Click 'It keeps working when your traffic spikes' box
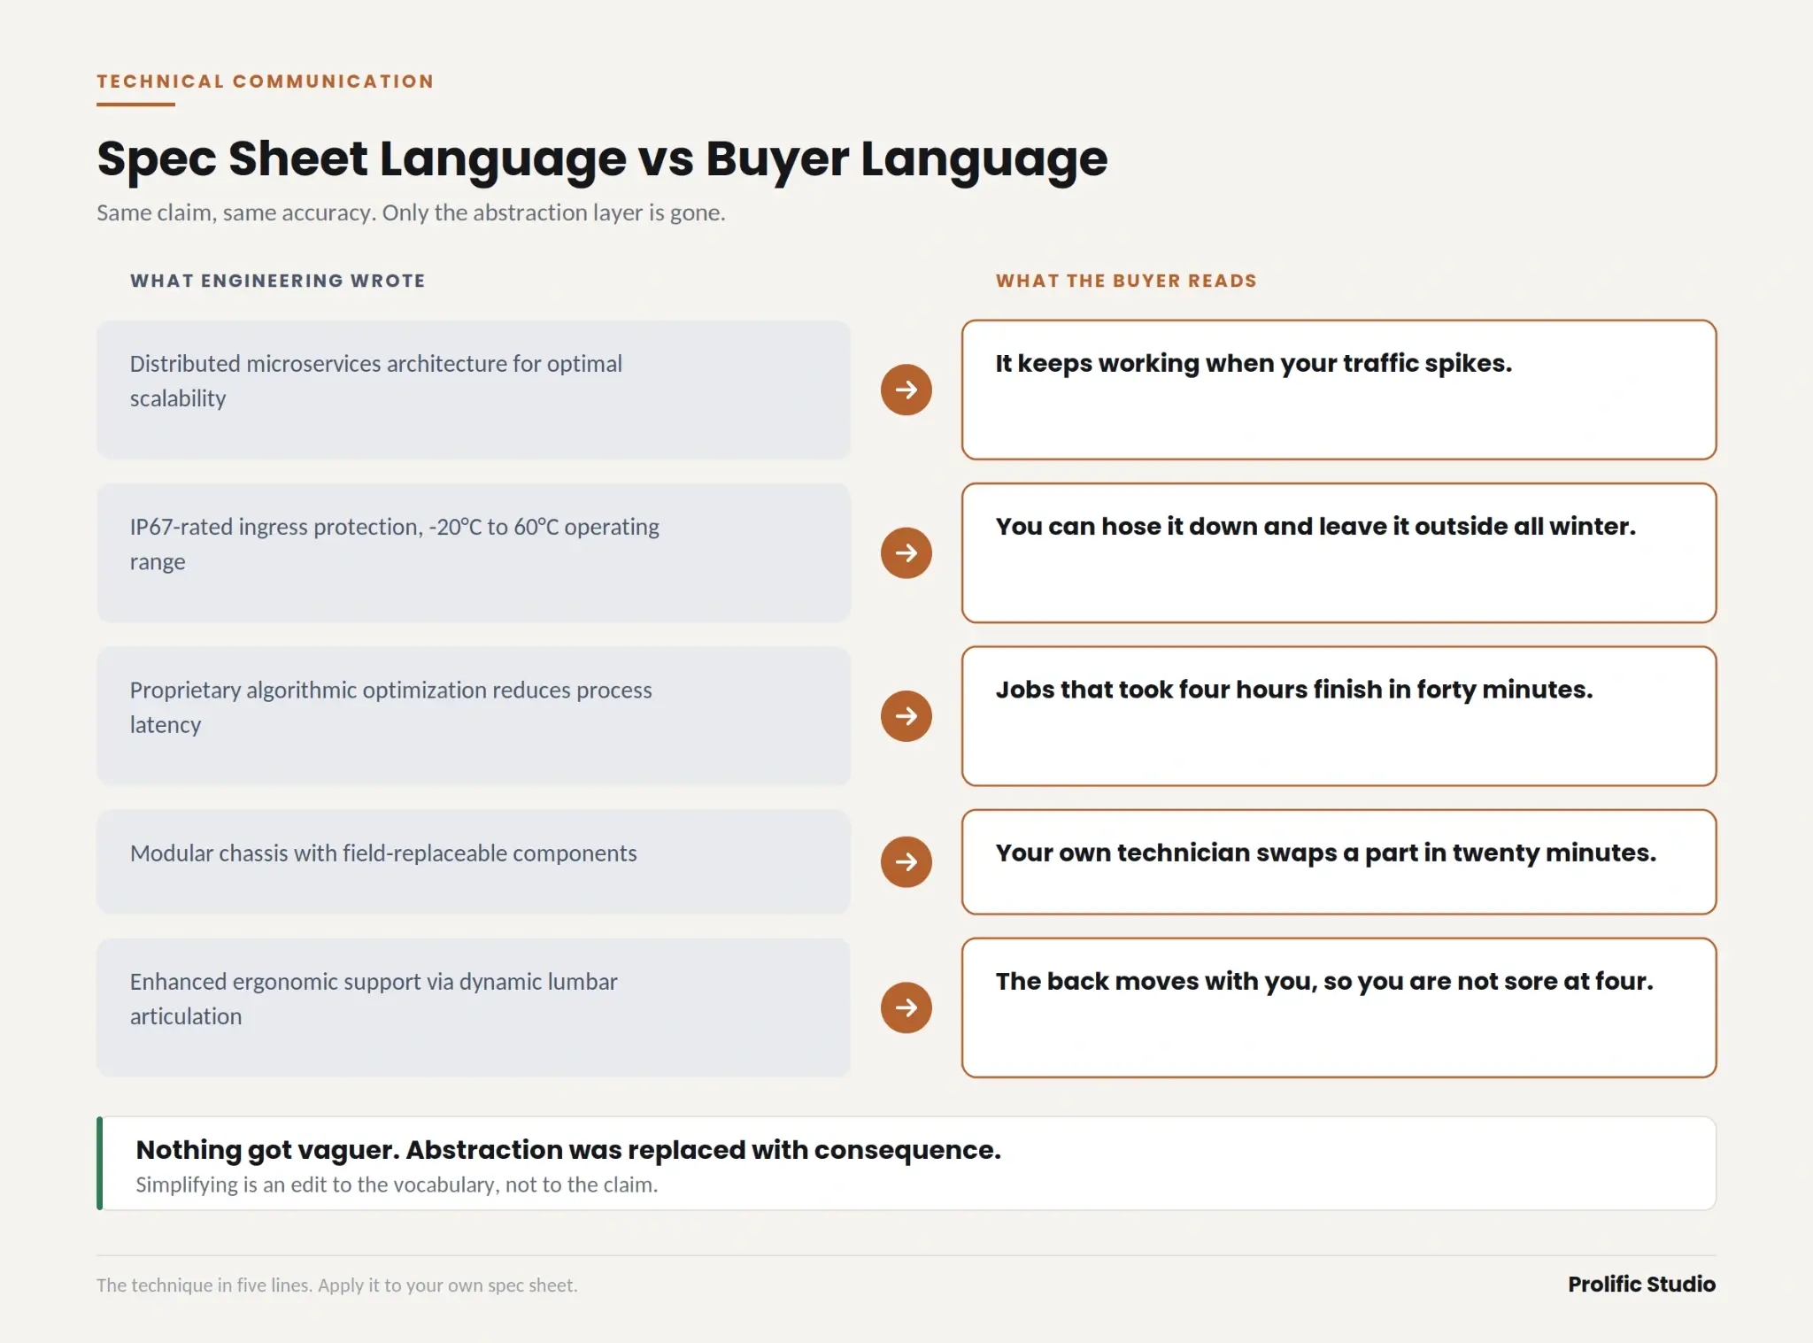This screenshot has width=1813, height=1343. click(x=1339, y=390)
